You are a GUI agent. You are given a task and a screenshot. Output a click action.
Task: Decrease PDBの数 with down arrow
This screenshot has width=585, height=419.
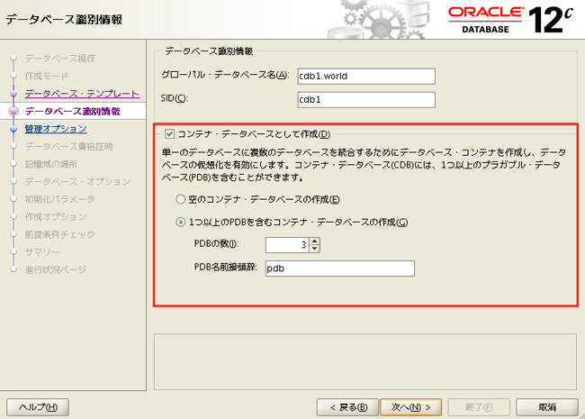[x=315, y=249]
